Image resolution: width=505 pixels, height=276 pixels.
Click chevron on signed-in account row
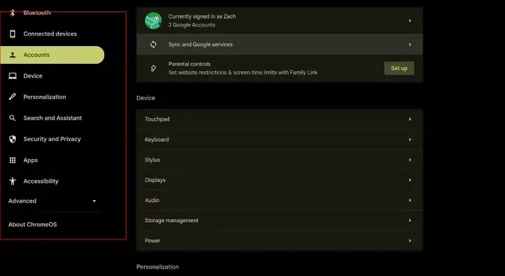click(x=410, y=20)
